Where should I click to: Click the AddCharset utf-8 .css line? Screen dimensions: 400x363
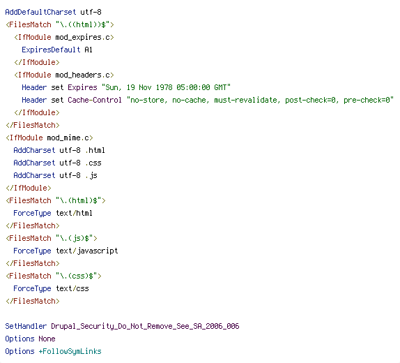pos(57,163)
